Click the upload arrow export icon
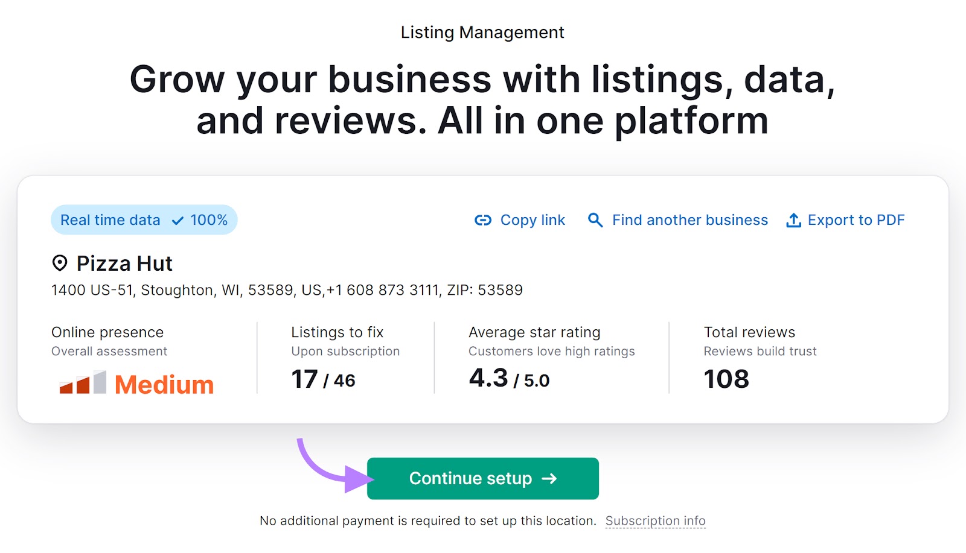This screenshot has height=553, width=966. [x=793, y=220]
